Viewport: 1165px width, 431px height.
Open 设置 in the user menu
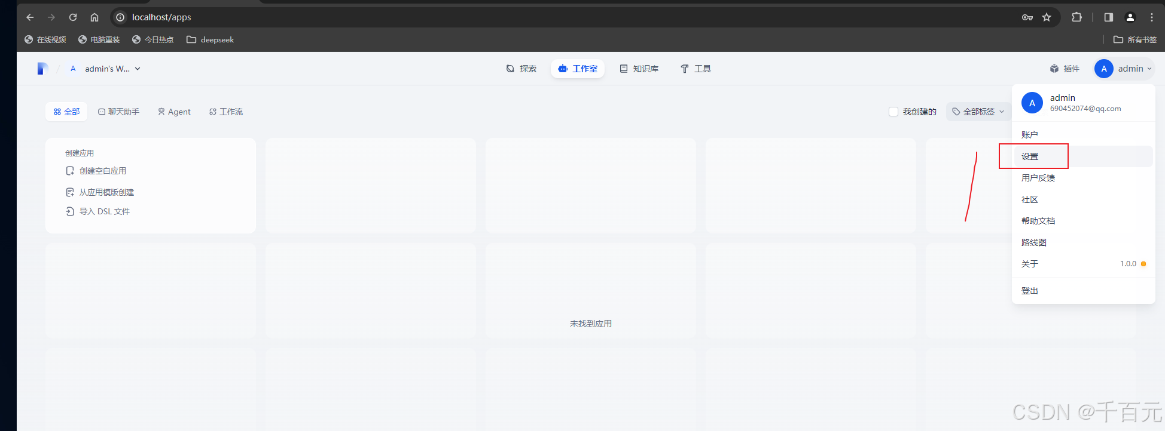pyautogui.click(x=1083, y=156)
